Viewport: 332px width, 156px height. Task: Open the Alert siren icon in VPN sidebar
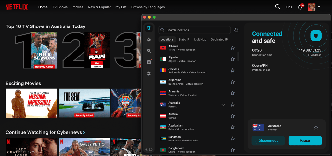point(149,39)
